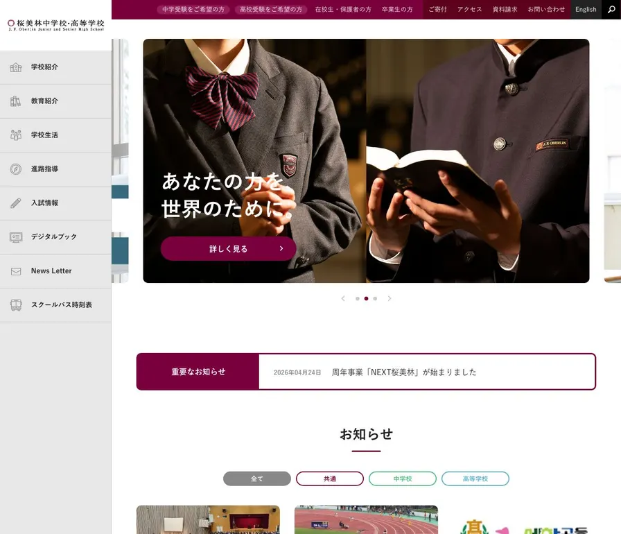The width and height of the screenshot is (621, 534).
Task: Click the 桜美林中学校・高等学校 logo
Action: click(x=56, y=26)
